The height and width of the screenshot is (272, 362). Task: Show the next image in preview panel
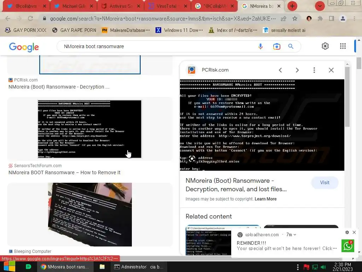pos(297,70)
